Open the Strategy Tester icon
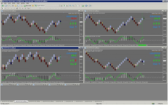 [21, 6]
